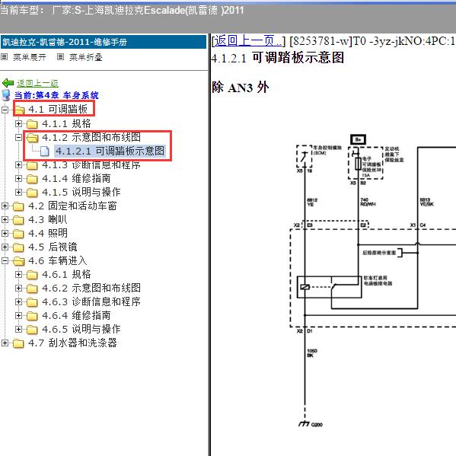The image size is (456, 456).
Task: Click the 4.6 车辆进入 folder icon
Action: coord(18,261)
